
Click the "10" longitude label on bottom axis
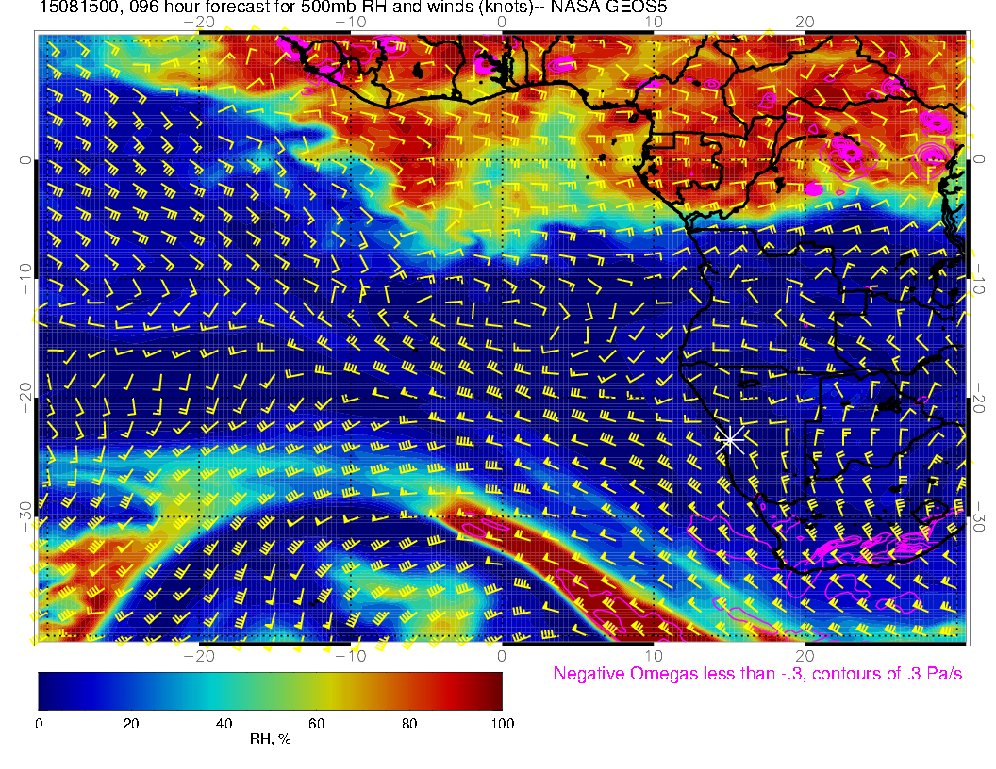coord(653,655)
